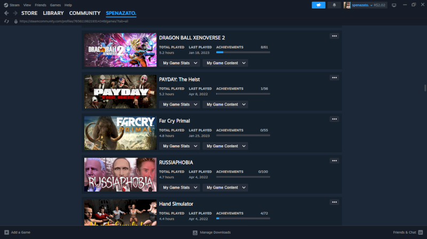This screenshot has width=427, height=239.
Task: Click Hand Simulator achievements progress bar
Action: tap(243, 218)
